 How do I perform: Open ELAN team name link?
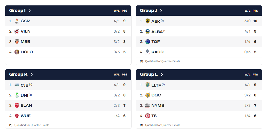(x=26, y=105)
